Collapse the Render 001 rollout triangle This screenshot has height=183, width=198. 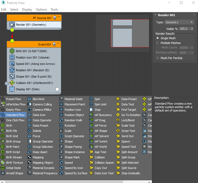[x=155, y=15]
